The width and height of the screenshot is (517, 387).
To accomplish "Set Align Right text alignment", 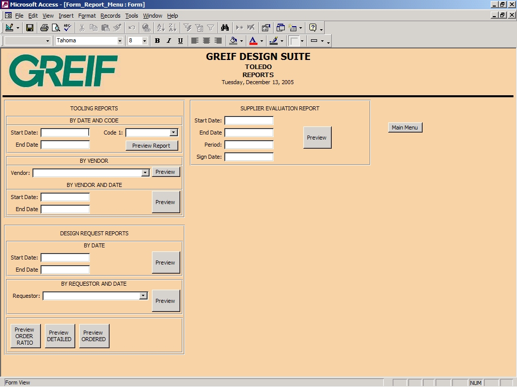I will (x=218, y=41).
